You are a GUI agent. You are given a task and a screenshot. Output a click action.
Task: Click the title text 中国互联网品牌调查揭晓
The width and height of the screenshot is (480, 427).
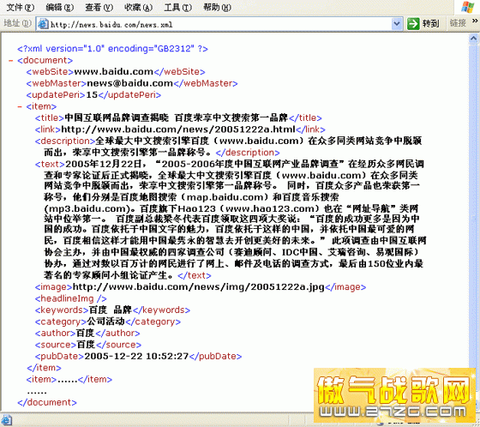coord(117,118)
